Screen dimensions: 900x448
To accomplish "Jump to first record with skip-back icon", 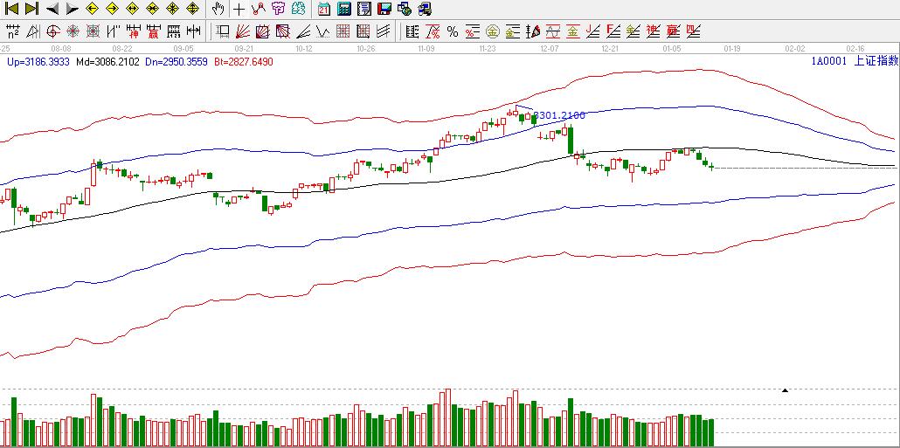I will (12, 9).
